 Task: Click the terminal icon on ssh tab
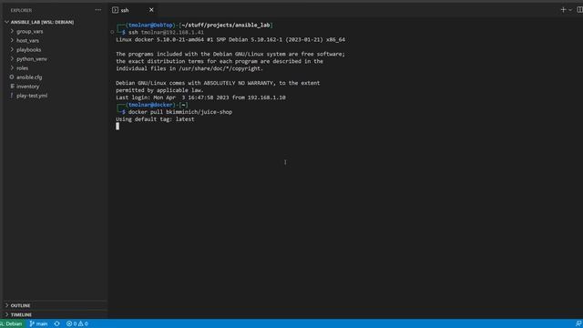tap(116, 10)
